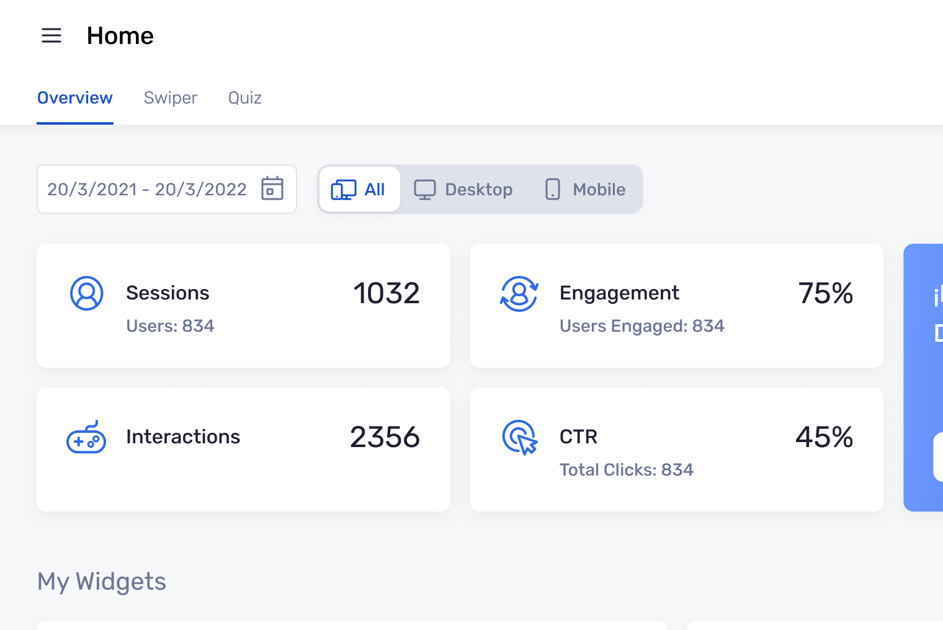The image size is (943, 630).
Task: Click the calendar icon in date field
Action: click(x=272, y=189)
